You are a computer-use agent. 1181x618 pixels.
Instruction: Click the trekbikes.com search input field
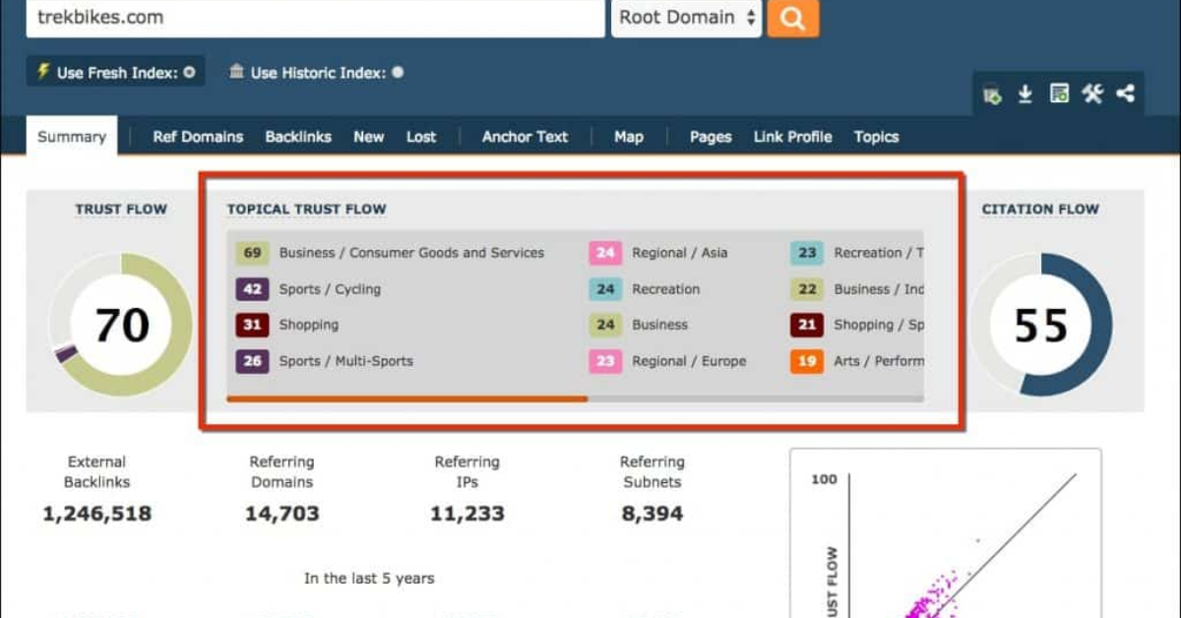315,18
